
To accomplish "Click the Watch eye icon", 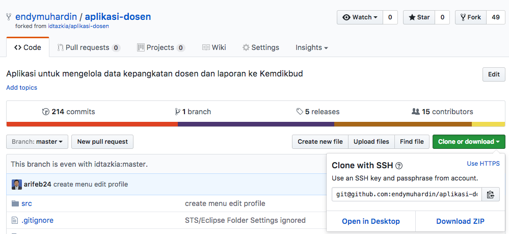I will [x=346, y=17].
